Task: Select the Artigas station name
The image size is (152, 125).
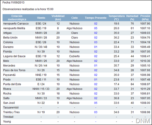Action: (x=7, y=33)
